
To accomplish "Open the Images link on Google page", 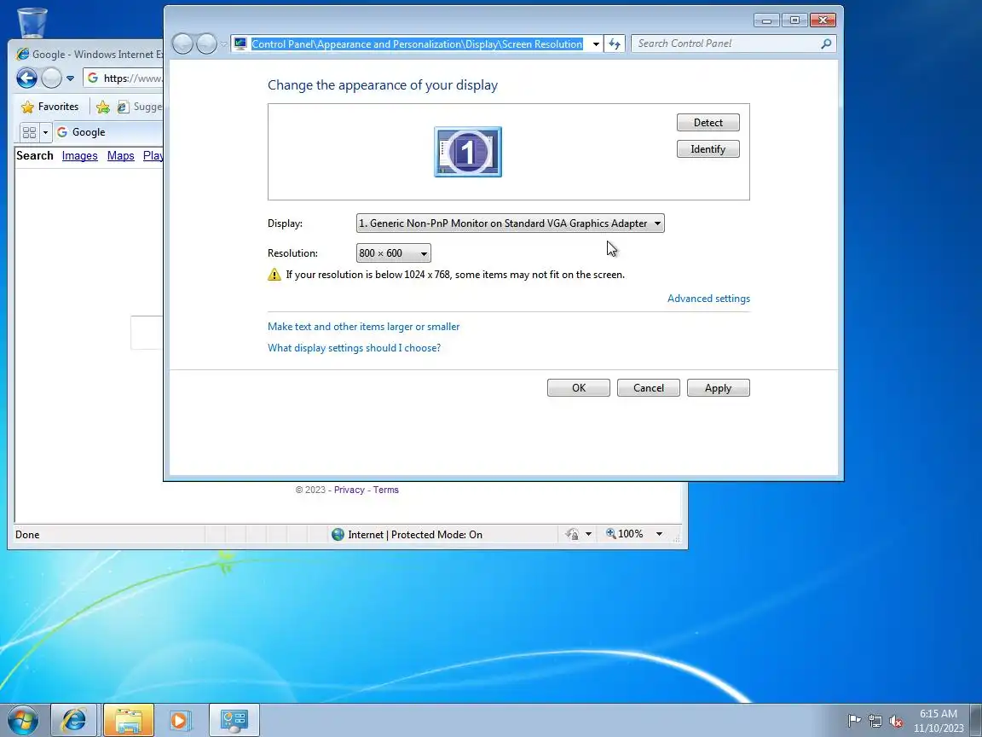I will pyautogui.click(x=79, y=155).
